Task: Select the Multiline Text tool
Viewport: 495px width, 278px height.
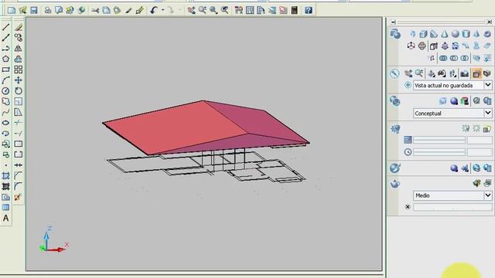Action: (x=5, y=218)
